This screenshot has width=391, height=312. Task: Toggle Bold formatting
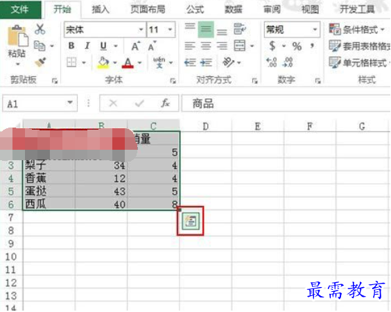pos(71,46)
